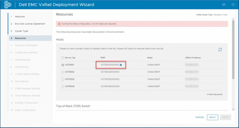Refresh the discovered hosts list
This screenshot has width=239, height=128.
[x=220, y=50]
